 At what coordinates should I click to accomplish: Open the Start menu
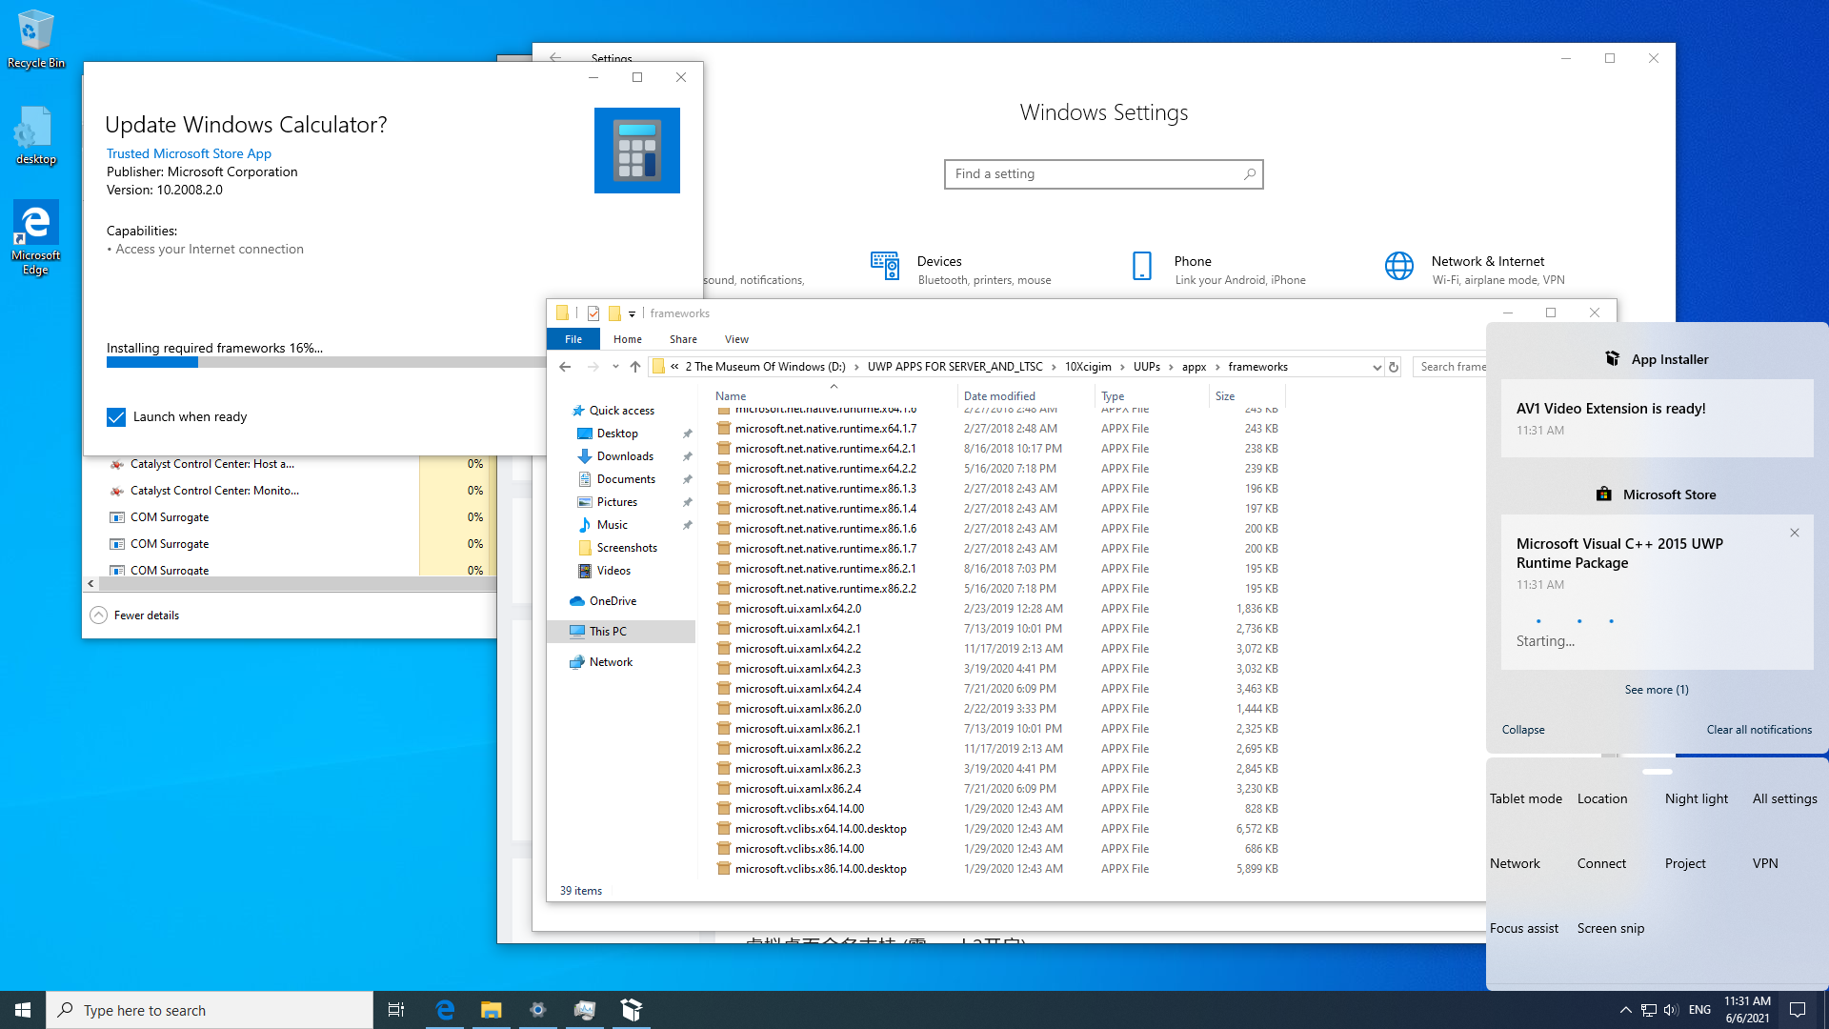click(x=23, y=1010)
